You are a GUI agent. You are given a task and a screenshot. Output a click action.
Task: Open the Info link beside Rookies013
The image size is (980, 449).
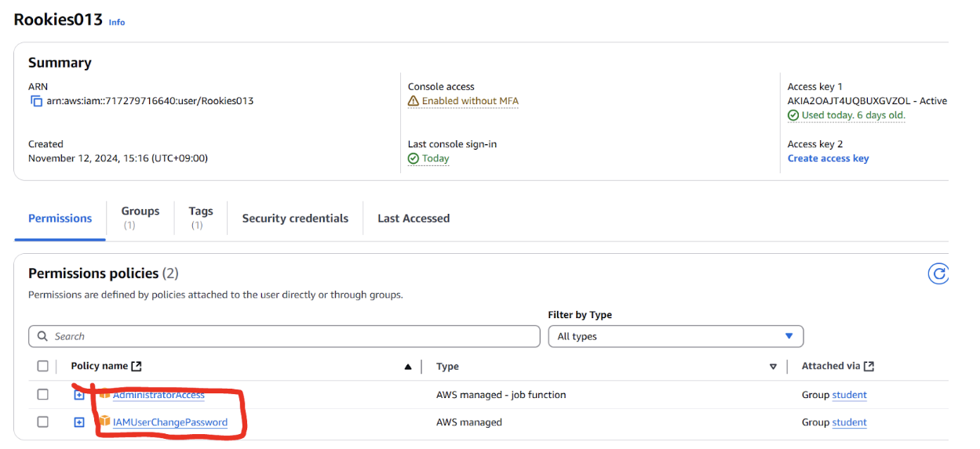pyautogui.click(x=117, y=22)
